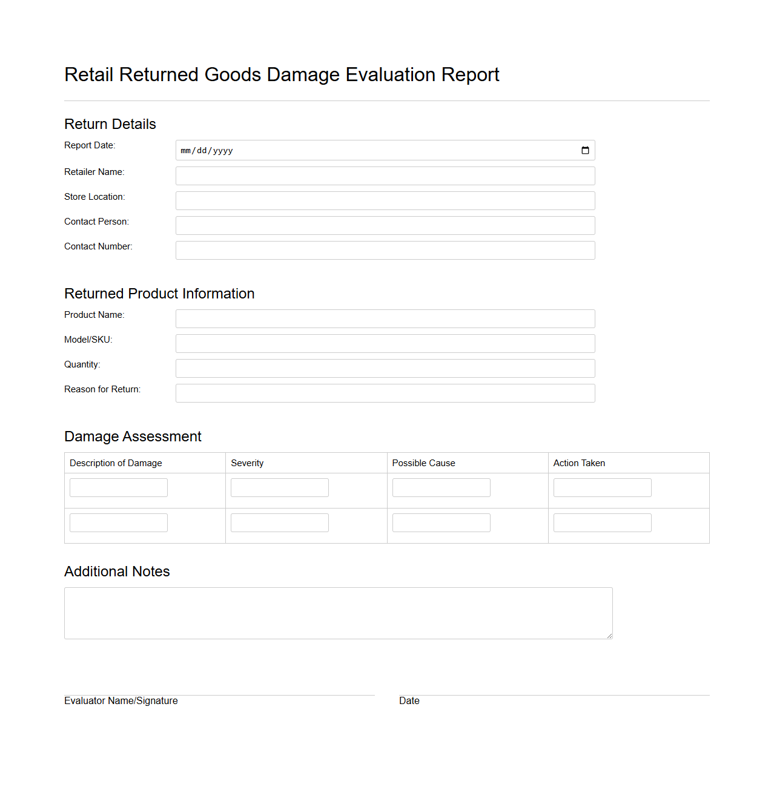Click inside the Additional Notes text area
This screenshot has height=787, width=774.
(x=338, y=613)
